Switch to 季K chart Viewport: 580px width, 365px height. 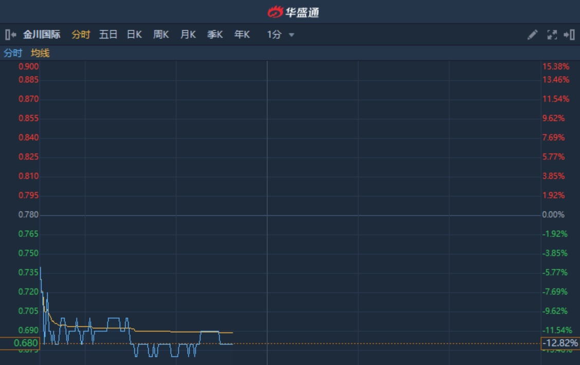click(x=215, y=35)
